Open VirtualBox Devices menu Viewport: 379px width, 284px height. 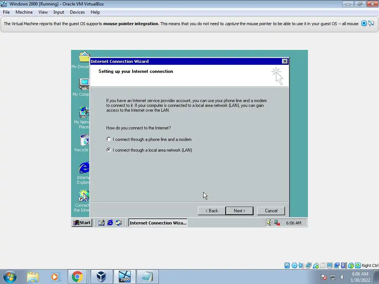[x=77, y=12]
